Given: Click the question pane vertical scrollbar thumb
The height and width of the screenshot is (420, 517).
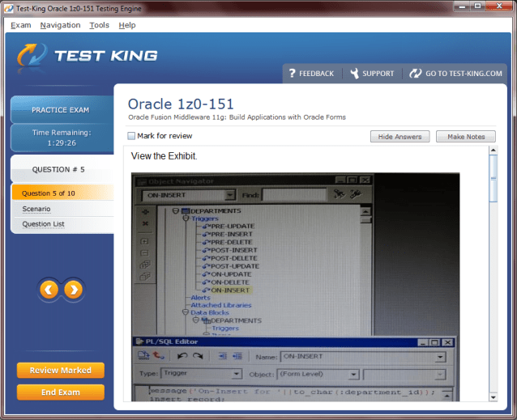Looking at the screenshot, I should click(x=493, y=178).
